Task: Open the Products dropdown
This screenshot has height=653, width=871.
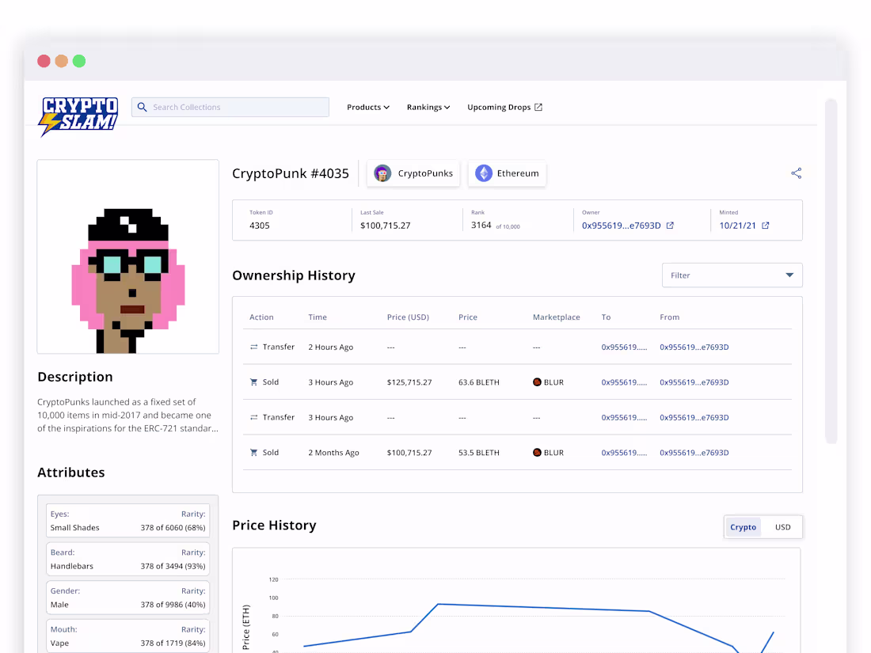Action: click(367, 107)
